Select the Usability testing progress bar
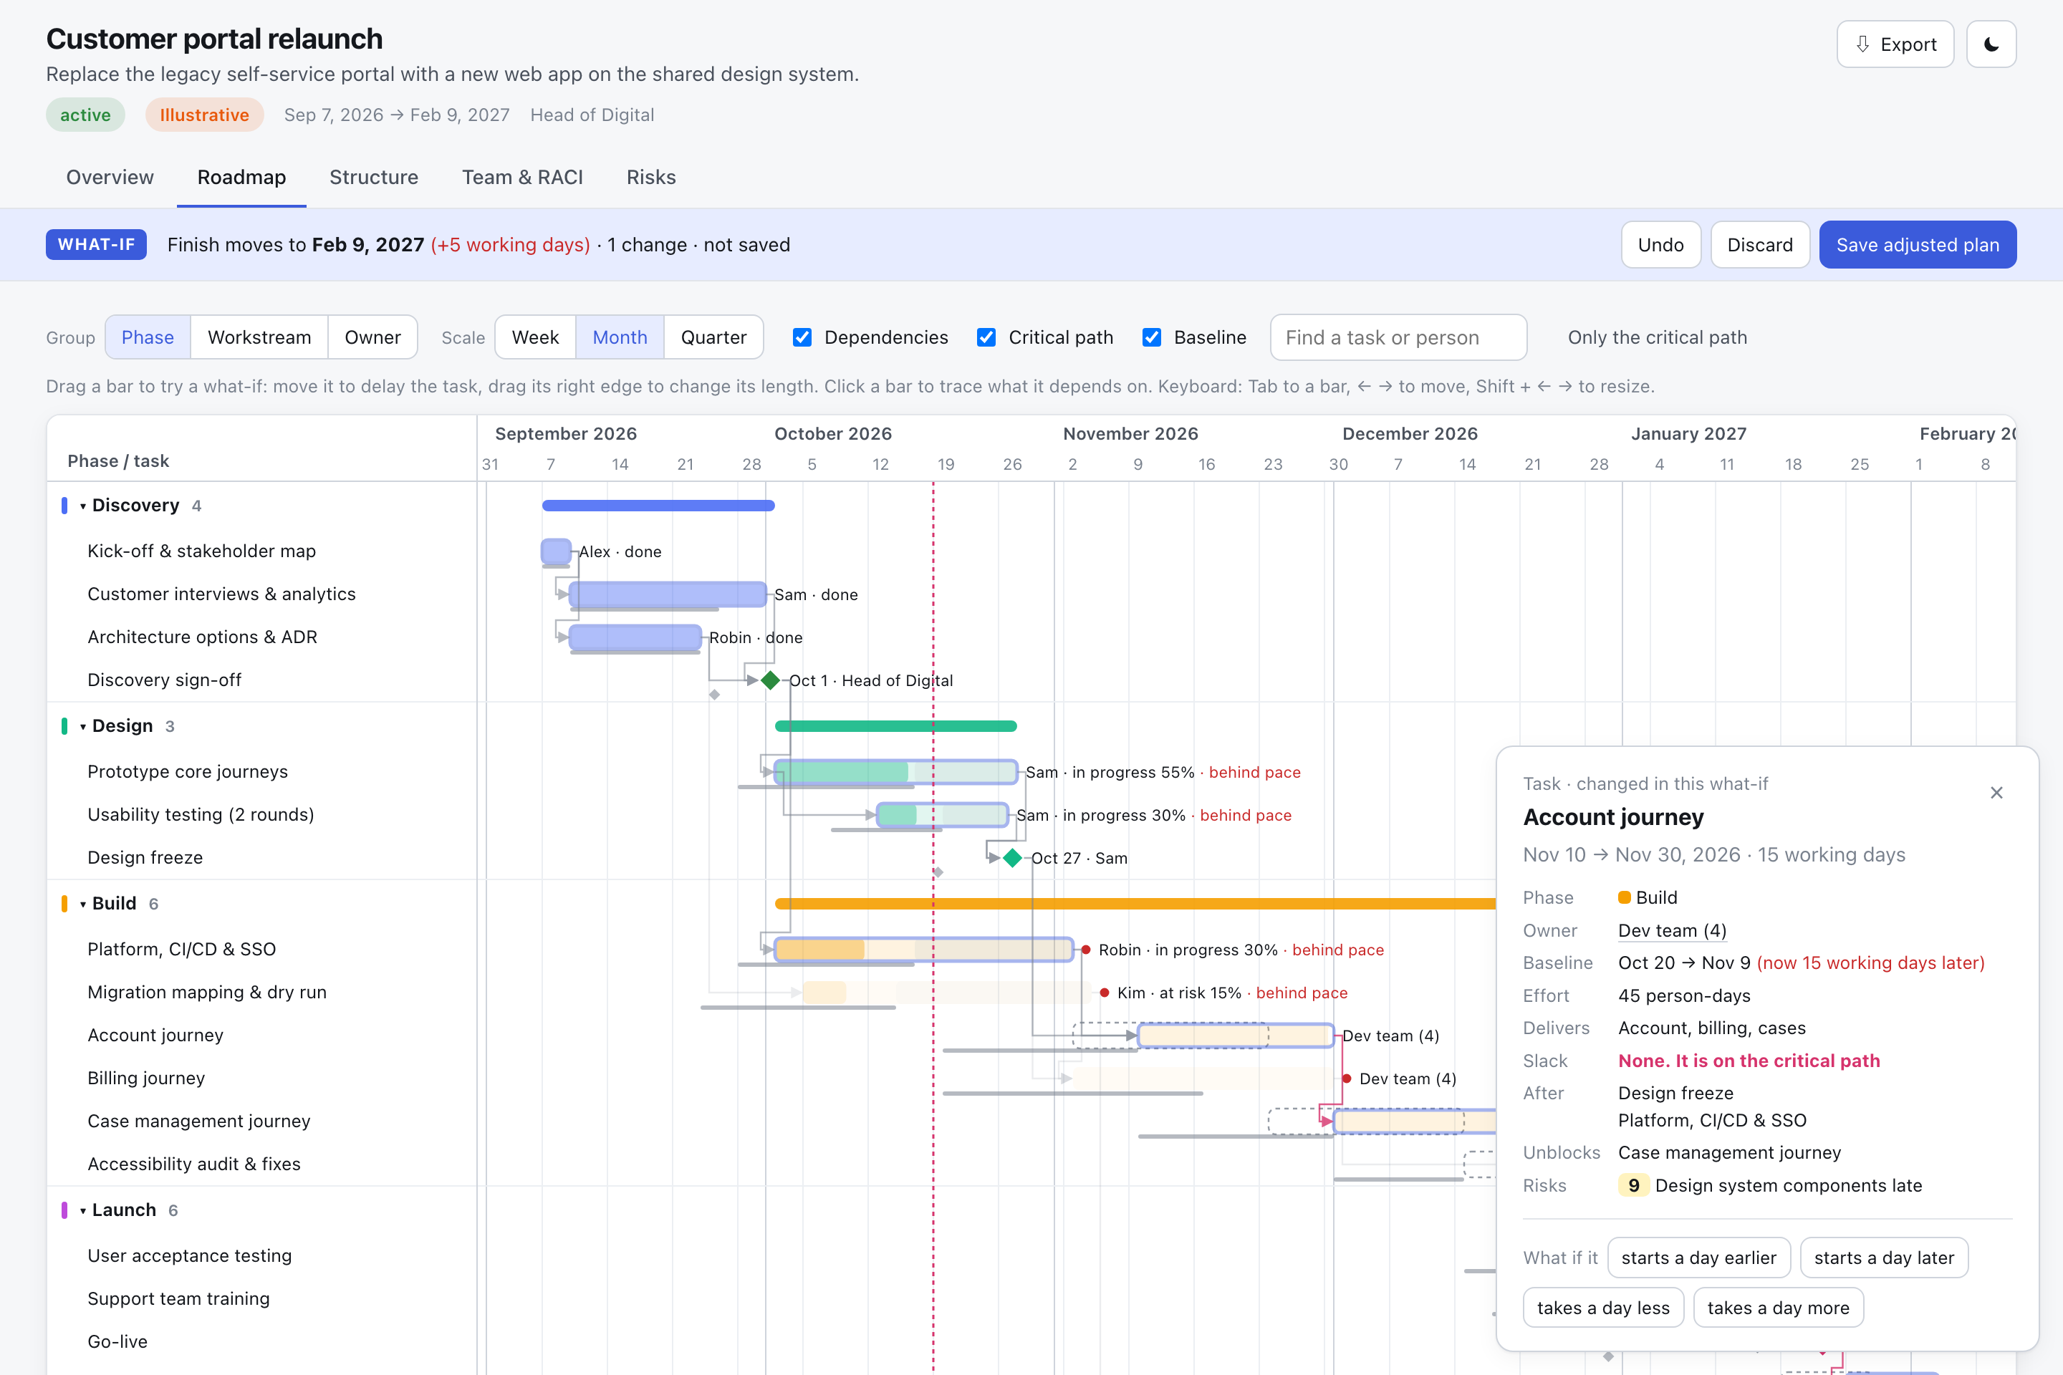This screenshot has height=1375, width=2063. 942,815
